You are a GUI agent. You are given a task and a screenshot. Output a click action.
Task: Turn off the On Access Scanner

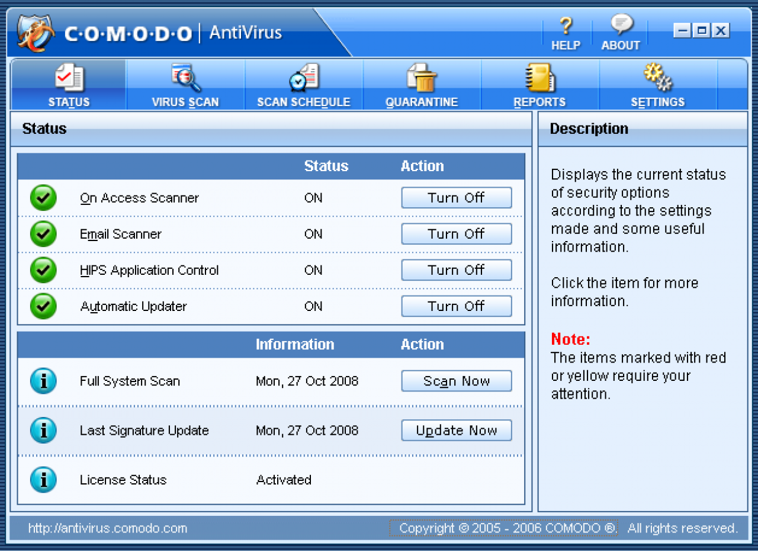click(457, 198)
